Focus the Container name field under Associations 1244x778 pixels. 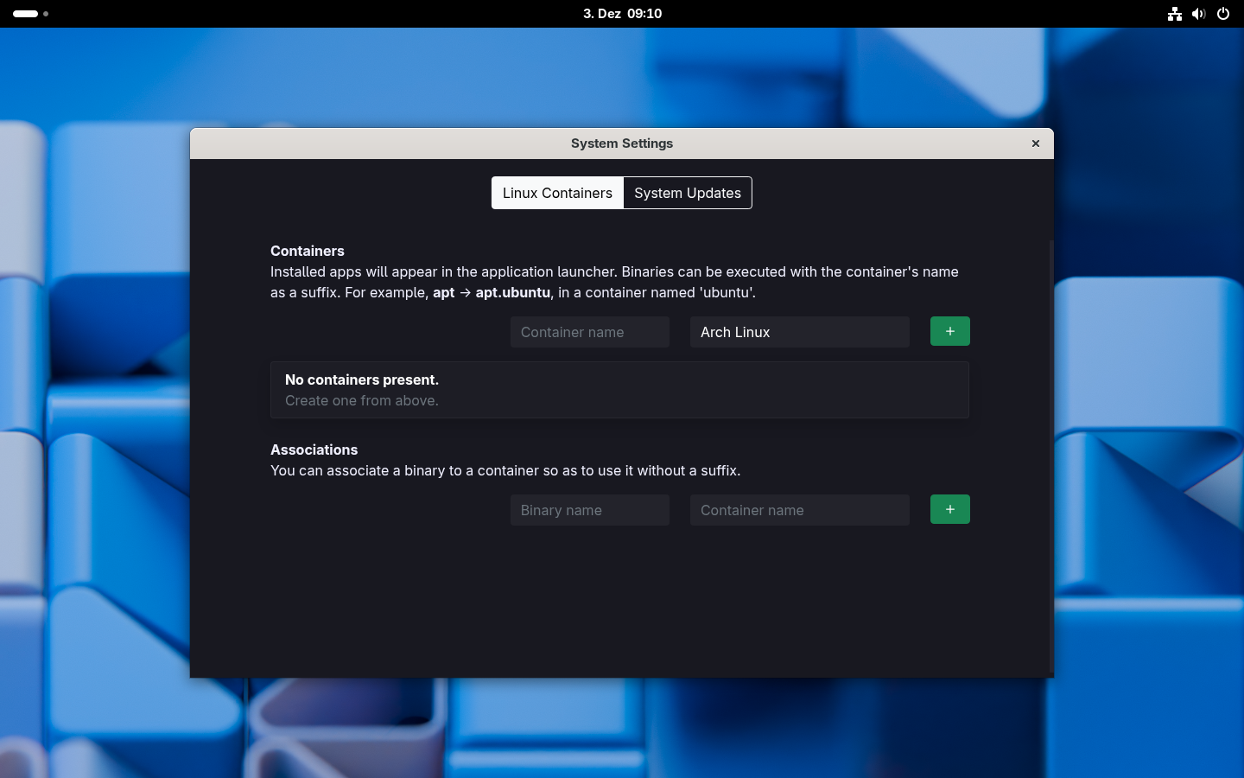[x=799, y=510]
